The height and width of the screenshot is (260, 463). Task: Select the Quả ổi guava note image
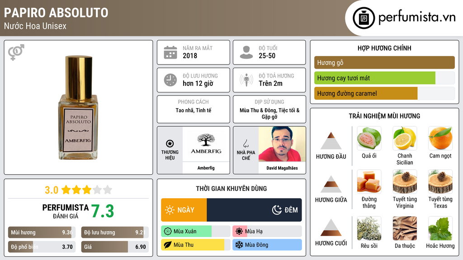pos(369,138)
